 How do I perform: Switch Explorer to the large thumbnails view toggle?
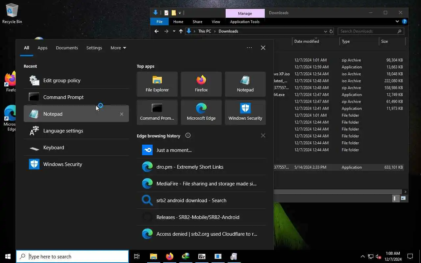(x=403, y=198)
